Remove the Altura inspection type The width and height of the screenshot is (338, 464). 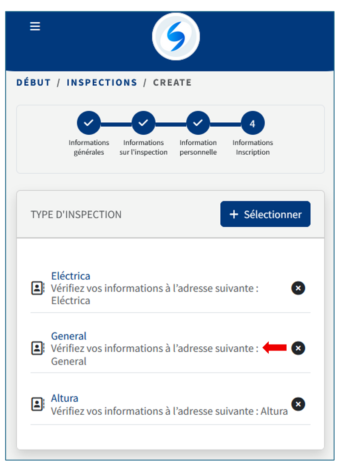pyautogui.click(x=298, y=404)
